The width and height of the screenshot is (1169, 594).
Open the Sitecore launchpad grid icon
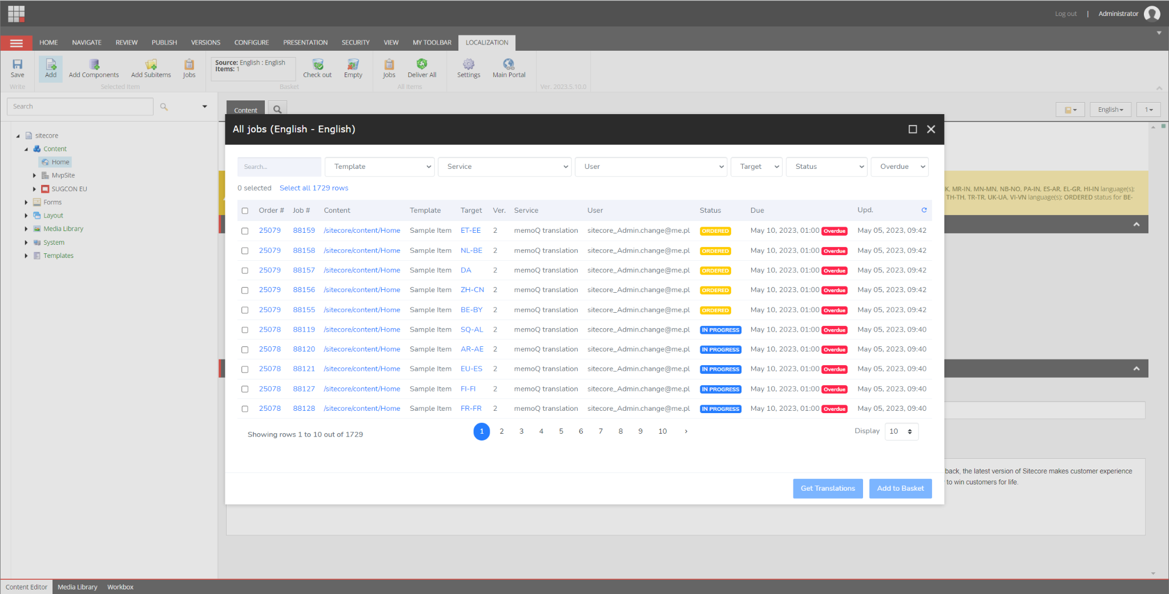[16, 14]
